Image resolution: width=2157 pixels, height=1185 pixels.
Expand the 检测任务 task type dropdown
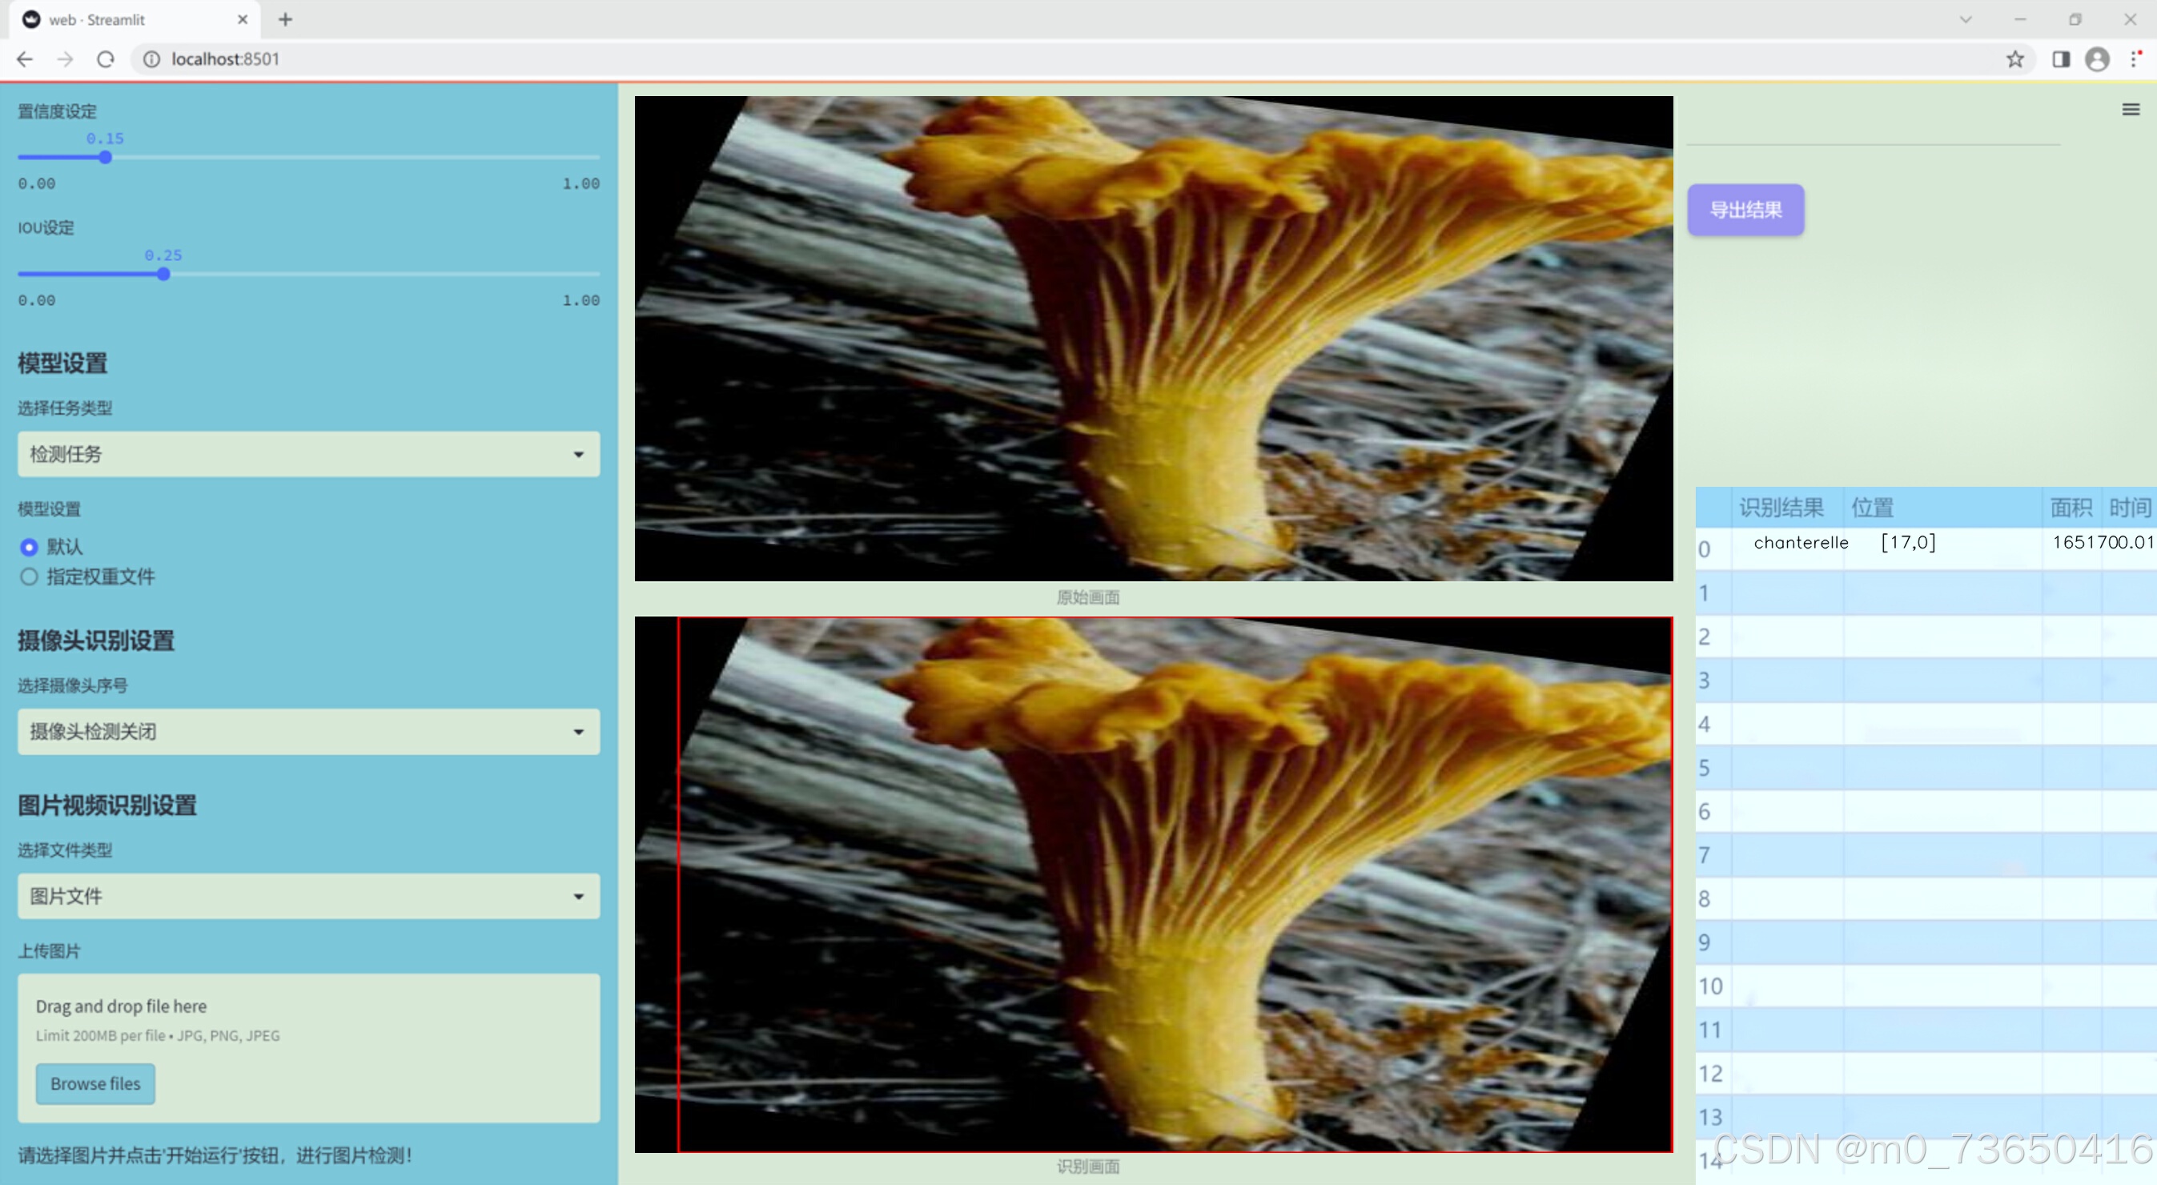tap(308, 454)
